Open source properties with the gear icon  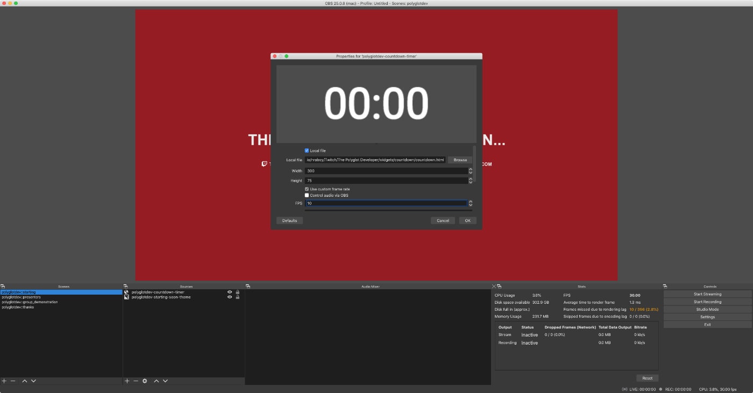pos(144,381)
